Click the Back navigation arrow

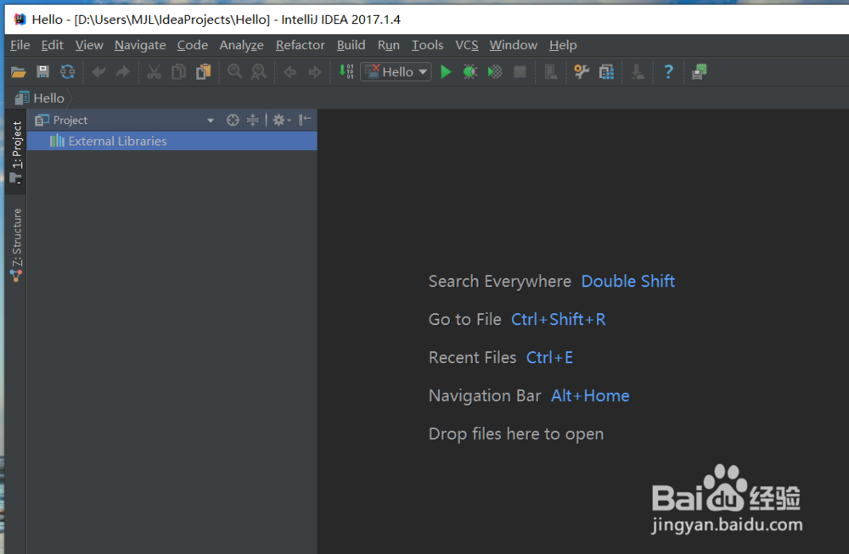coord(290,72)
